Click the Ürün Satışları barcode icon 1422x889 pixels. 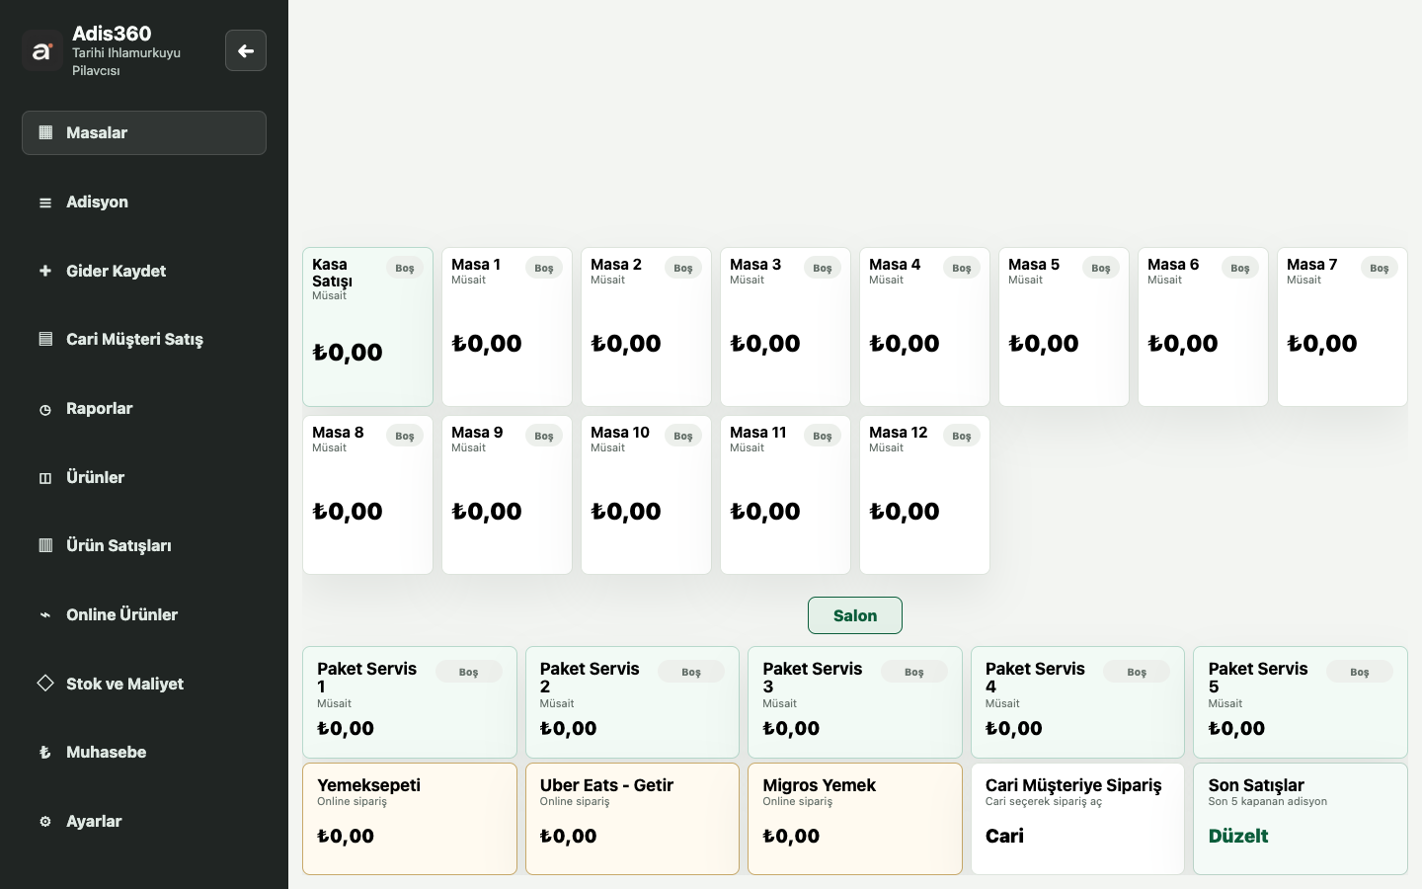(x=45, y=545)
